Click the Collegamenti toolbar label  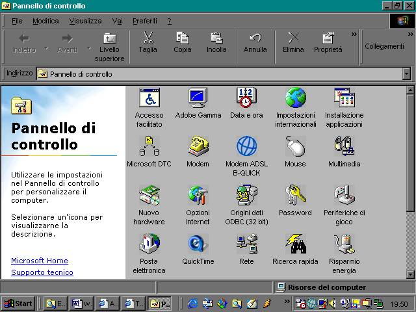coord(384,46)
